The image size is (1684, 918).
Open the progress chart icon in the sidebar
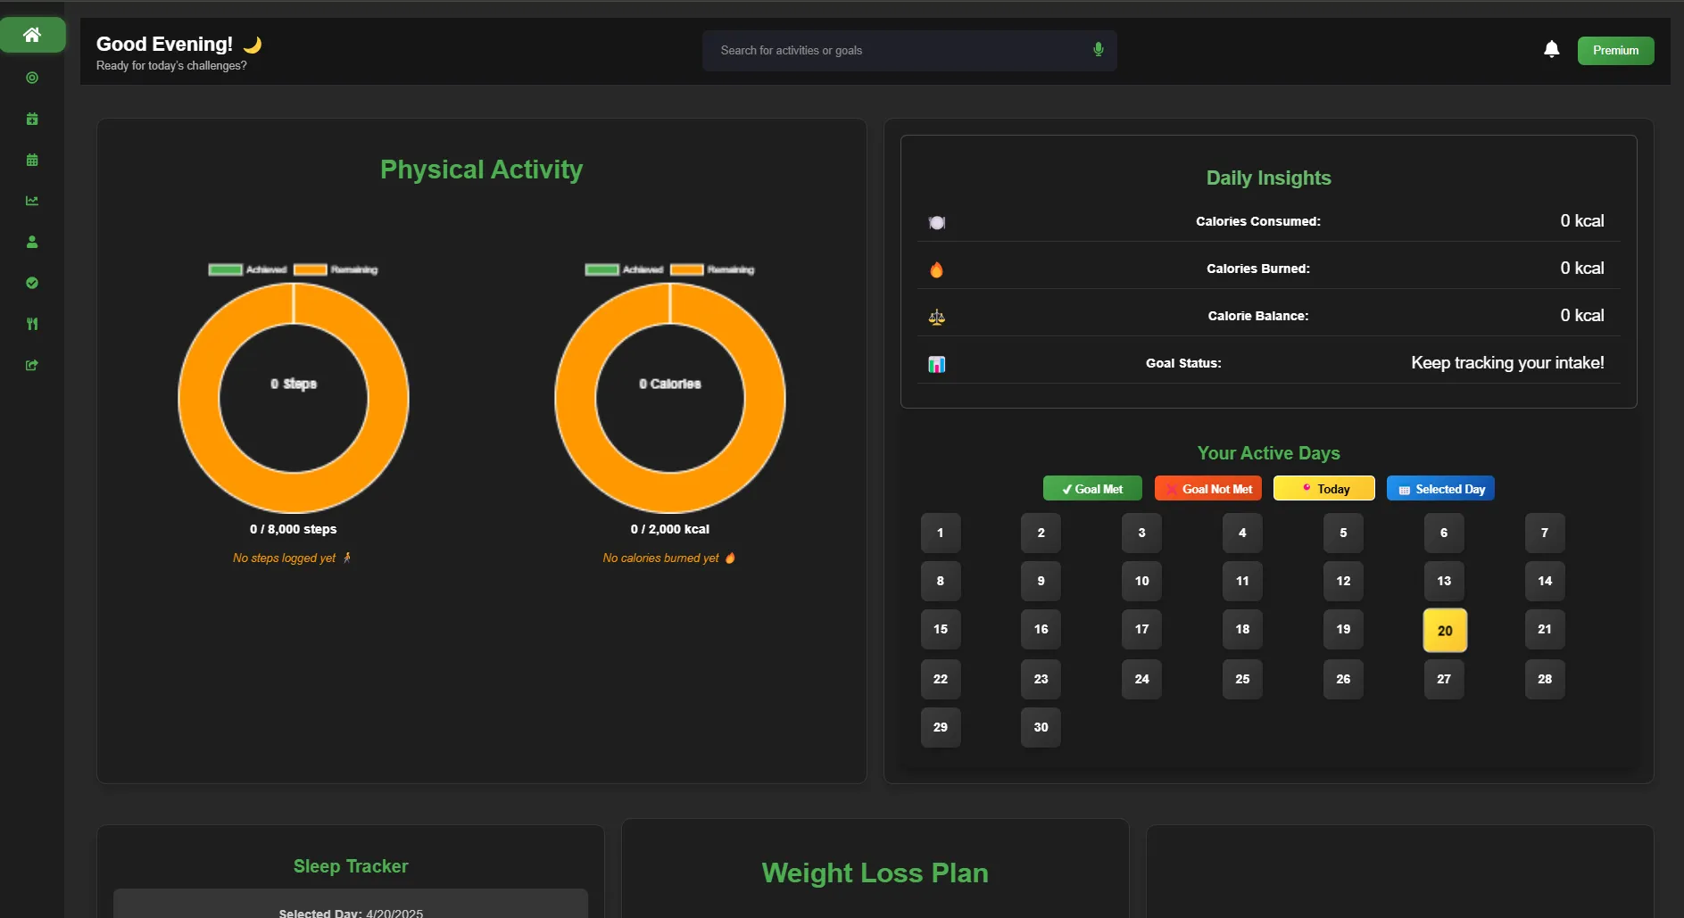coord(32,201)
